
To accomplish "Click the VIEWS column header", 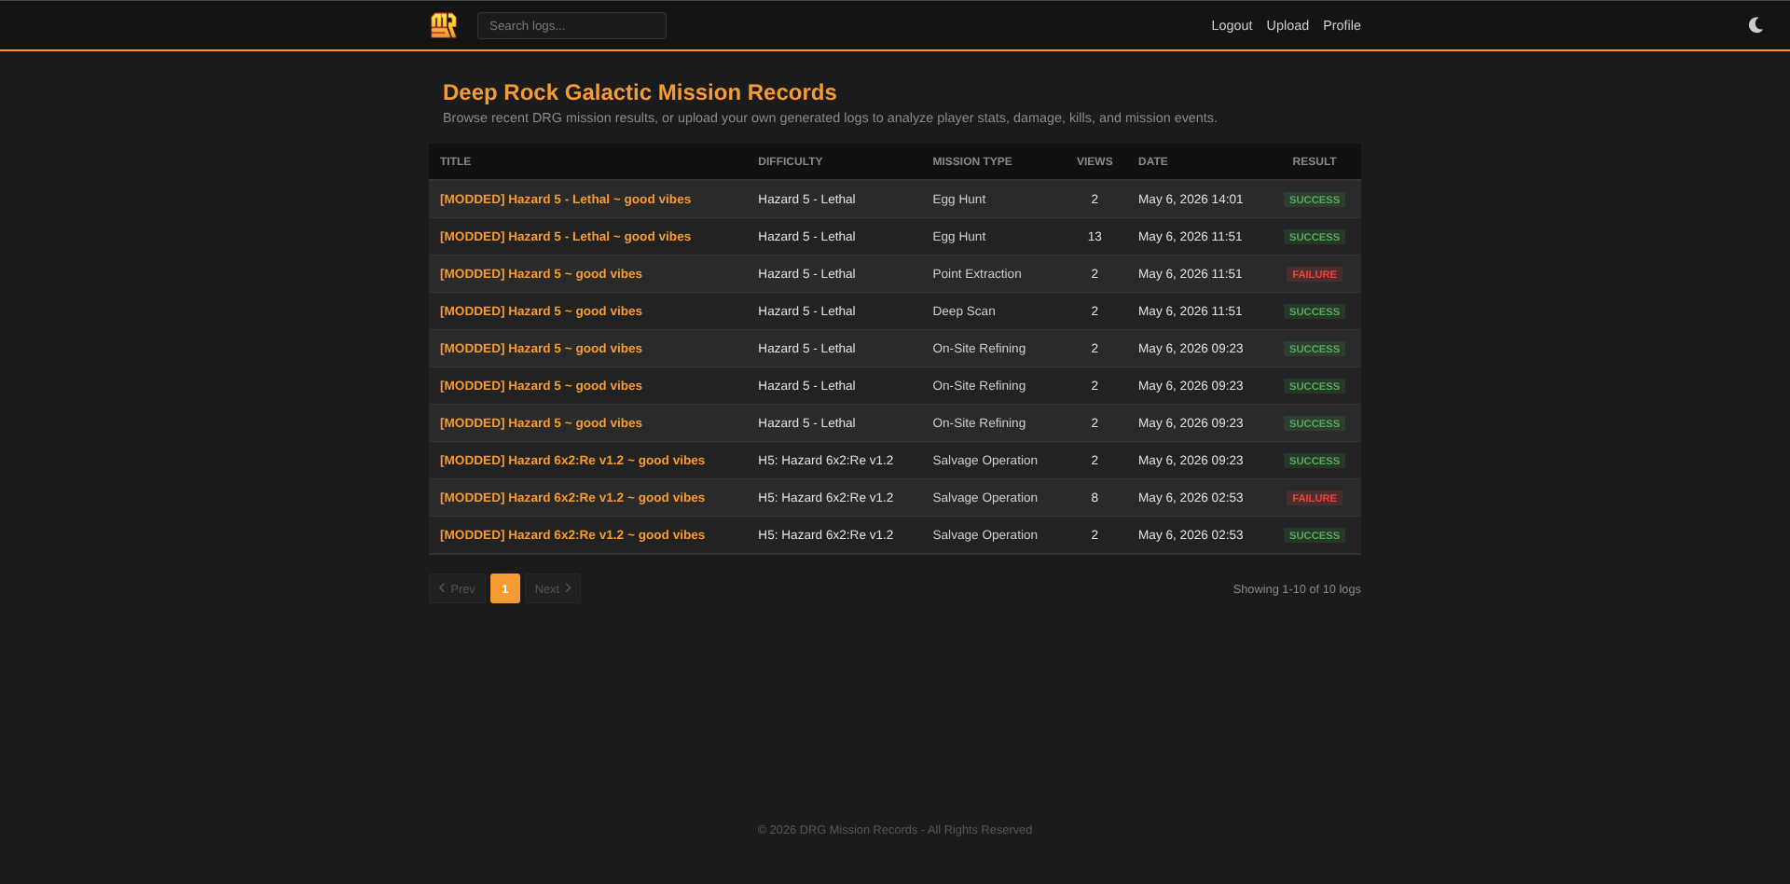I will [x=1095, y=161].
